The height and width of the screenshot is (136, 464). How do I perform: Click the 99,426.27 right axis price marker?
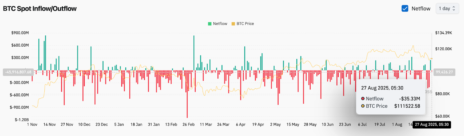click(x=444, y=72)
